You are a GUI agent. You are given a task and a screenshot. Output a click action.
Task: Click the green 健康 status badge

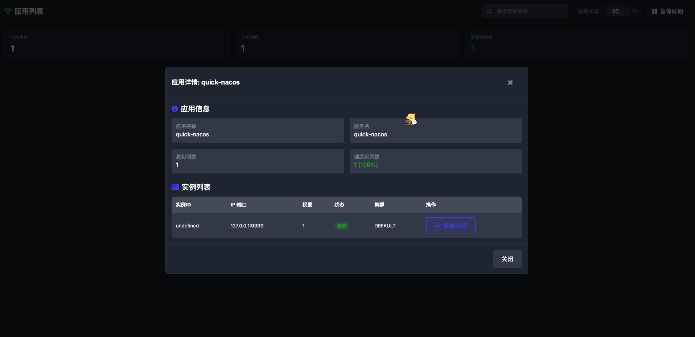tap(341, 226)
